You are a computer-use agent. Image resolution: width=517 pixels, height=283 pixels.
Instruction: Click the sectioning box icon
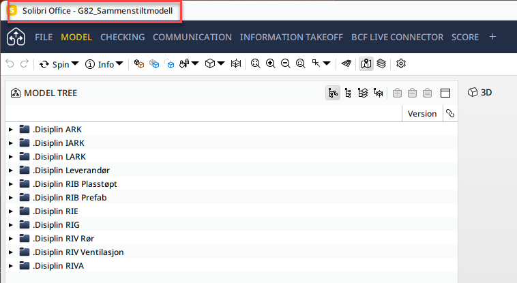pos(236,63)
